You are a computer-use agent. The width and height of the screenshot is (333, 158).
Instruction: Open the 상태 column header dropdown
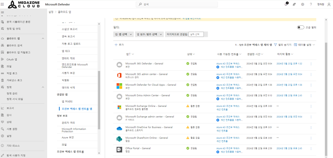point(191,54)
